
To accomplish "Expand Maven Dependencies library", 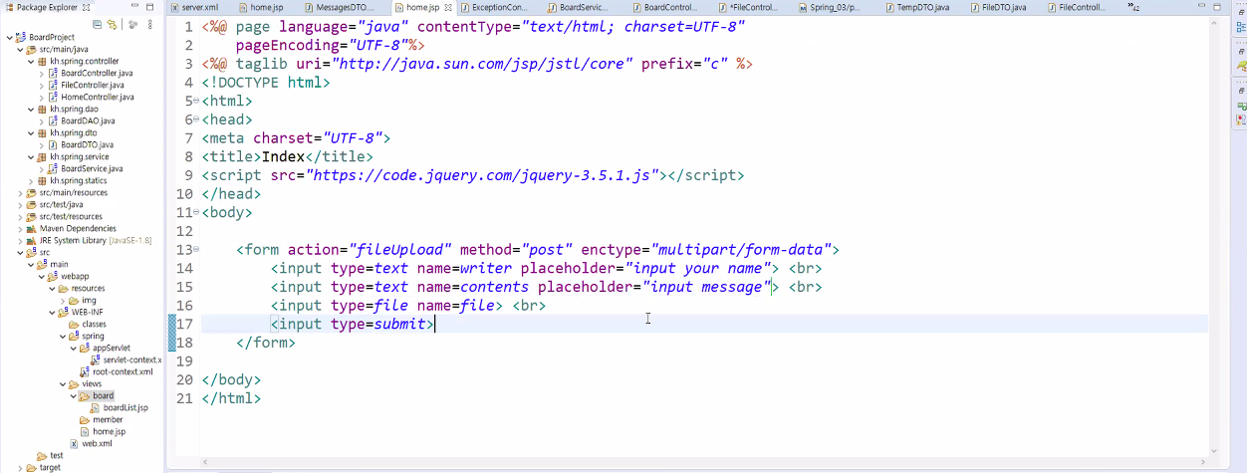I will pyautogui.click(x=19, y=228).
